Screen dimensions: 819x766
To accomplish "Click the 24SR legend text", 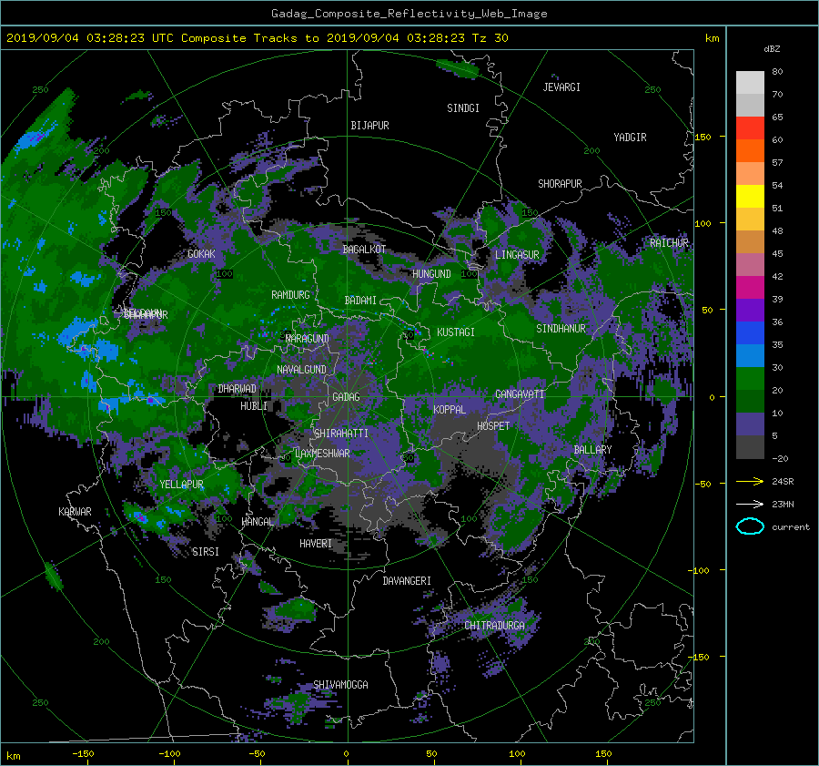I will [x=783, y=482].
